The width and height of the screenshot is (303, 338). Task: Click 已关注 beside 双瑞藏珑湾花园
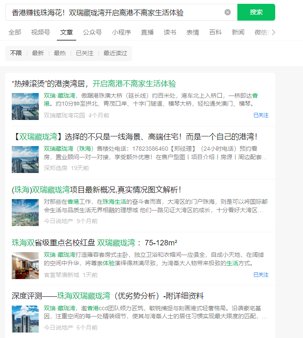click(x=261, y=115)
